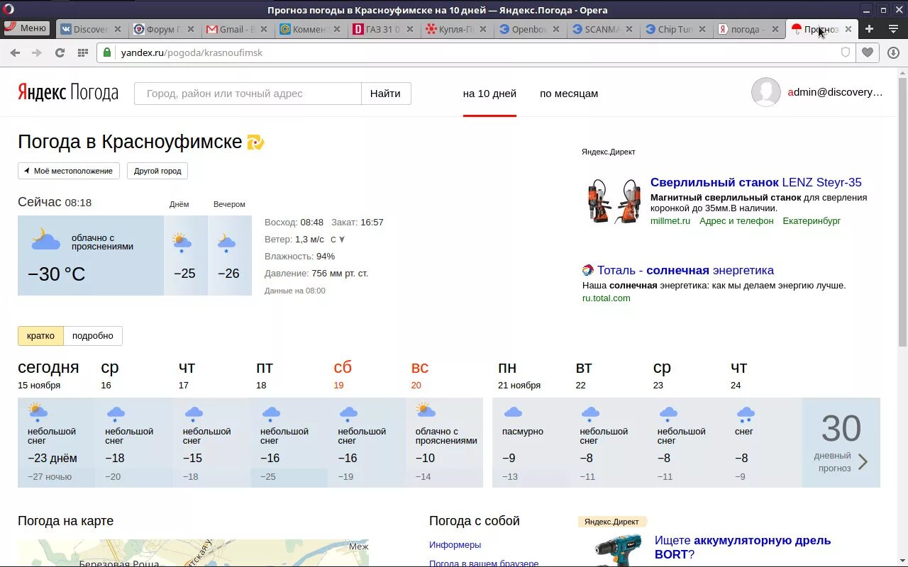Screen dimensions: 908x567
Task: Click the вс 20 partly cloudy icon
Action: click(426, 410)
